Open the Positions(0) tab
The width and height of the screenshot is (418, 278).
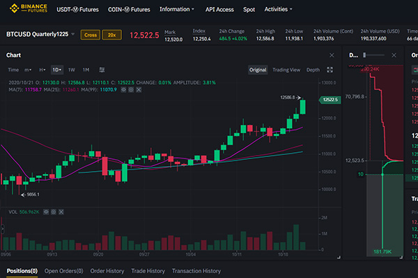pyautogui.click(x=22, y=271)
